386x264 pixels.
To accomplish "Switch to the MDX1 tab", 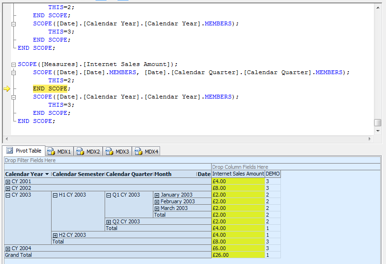I will pyautogui.click(x=59, y=151).
